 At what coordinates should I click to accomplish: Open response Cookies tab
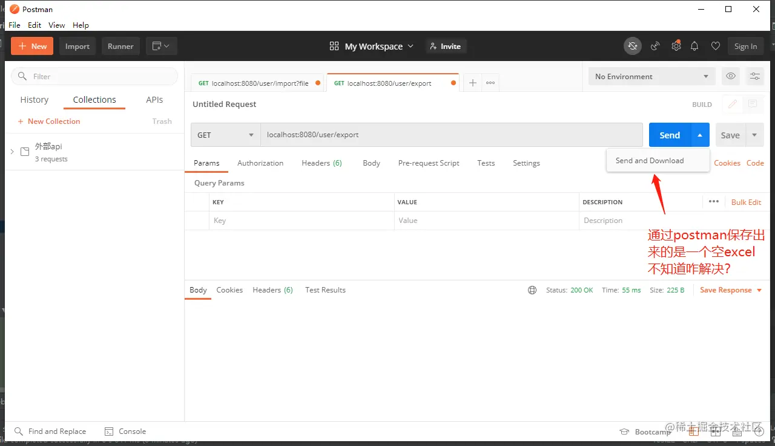coord(229,290)
